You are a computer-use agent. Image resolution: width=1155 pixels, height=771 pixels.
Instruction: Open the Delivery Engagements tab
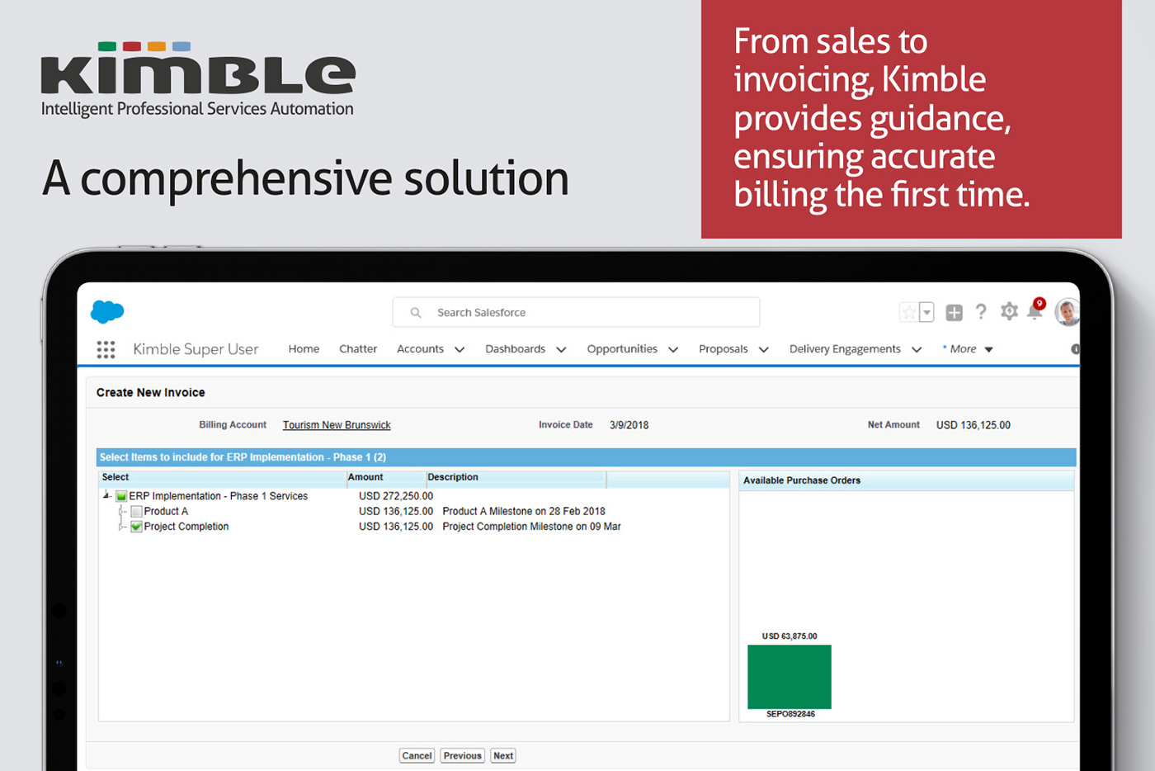[x=845, y=349]
